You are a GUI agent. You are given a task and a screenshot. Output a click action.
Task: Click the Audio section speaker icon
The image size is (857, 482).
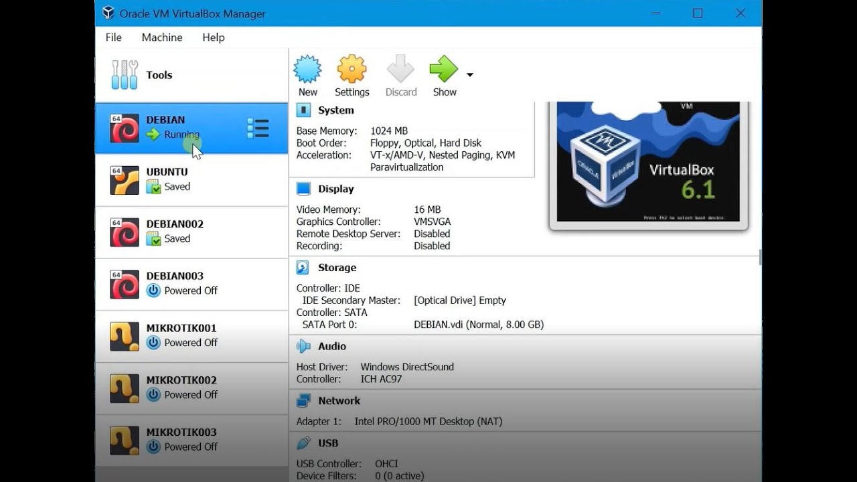tap(303, 346)
